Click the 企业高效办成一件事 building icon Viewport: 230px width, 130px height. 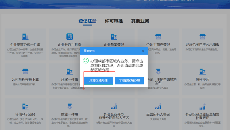click(25, 36)
